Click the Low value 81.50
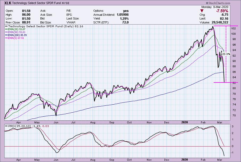This screenshot has height=162, width=241. coord(26,18)
